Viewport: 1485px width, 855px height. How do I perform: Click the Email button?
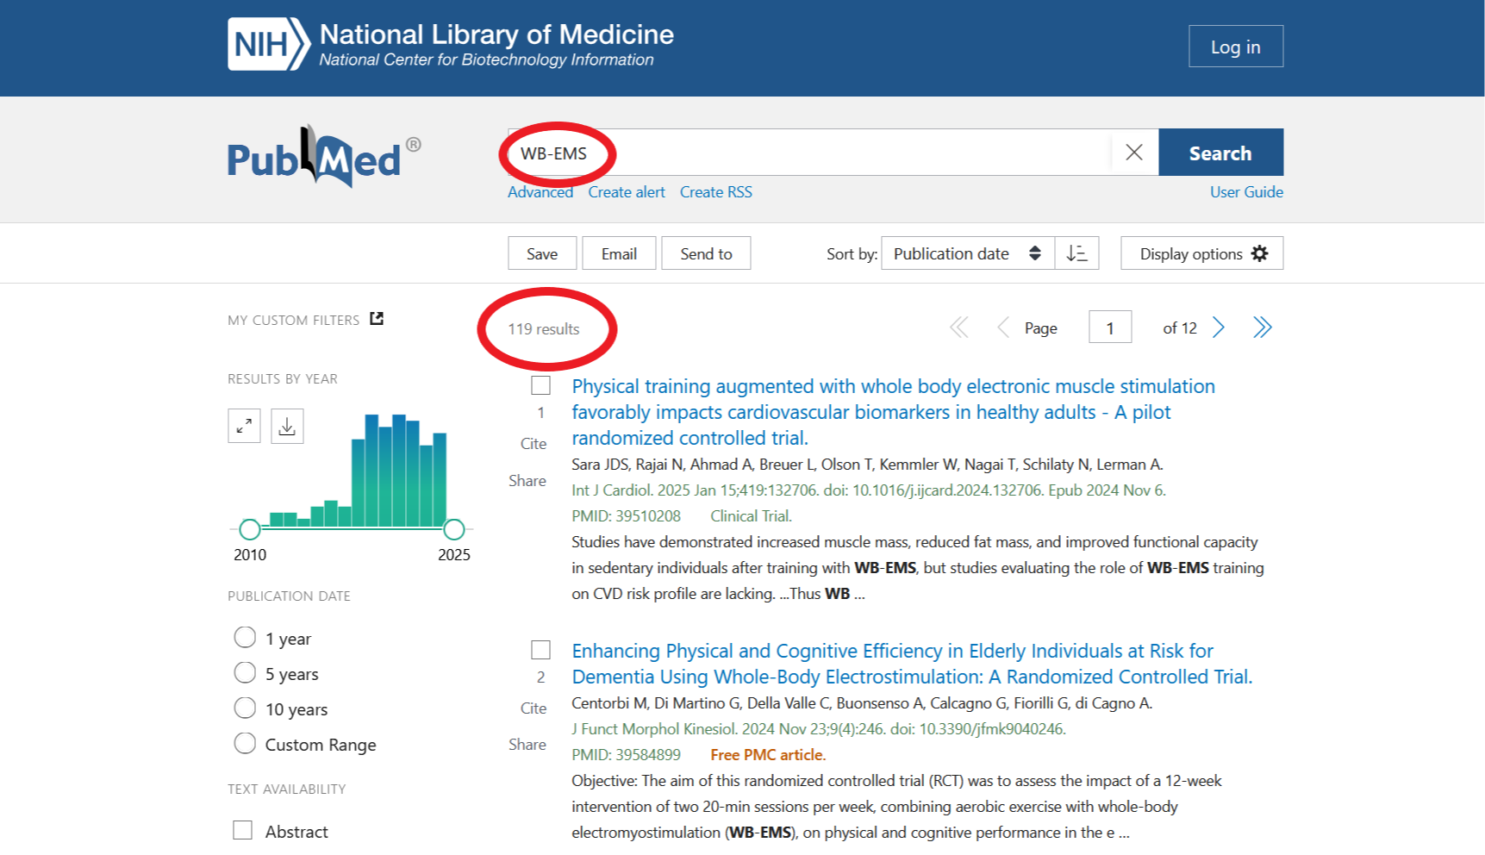click(619, 253)
